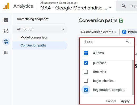This screenshot has width=137, height=105.
Task: Click the Demo Account breadcrumb
Action: 68,3
